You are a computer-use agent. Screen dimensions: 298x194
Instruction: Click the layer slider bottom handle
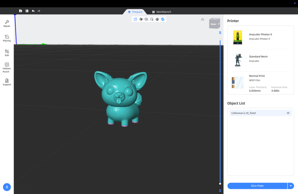220,183
